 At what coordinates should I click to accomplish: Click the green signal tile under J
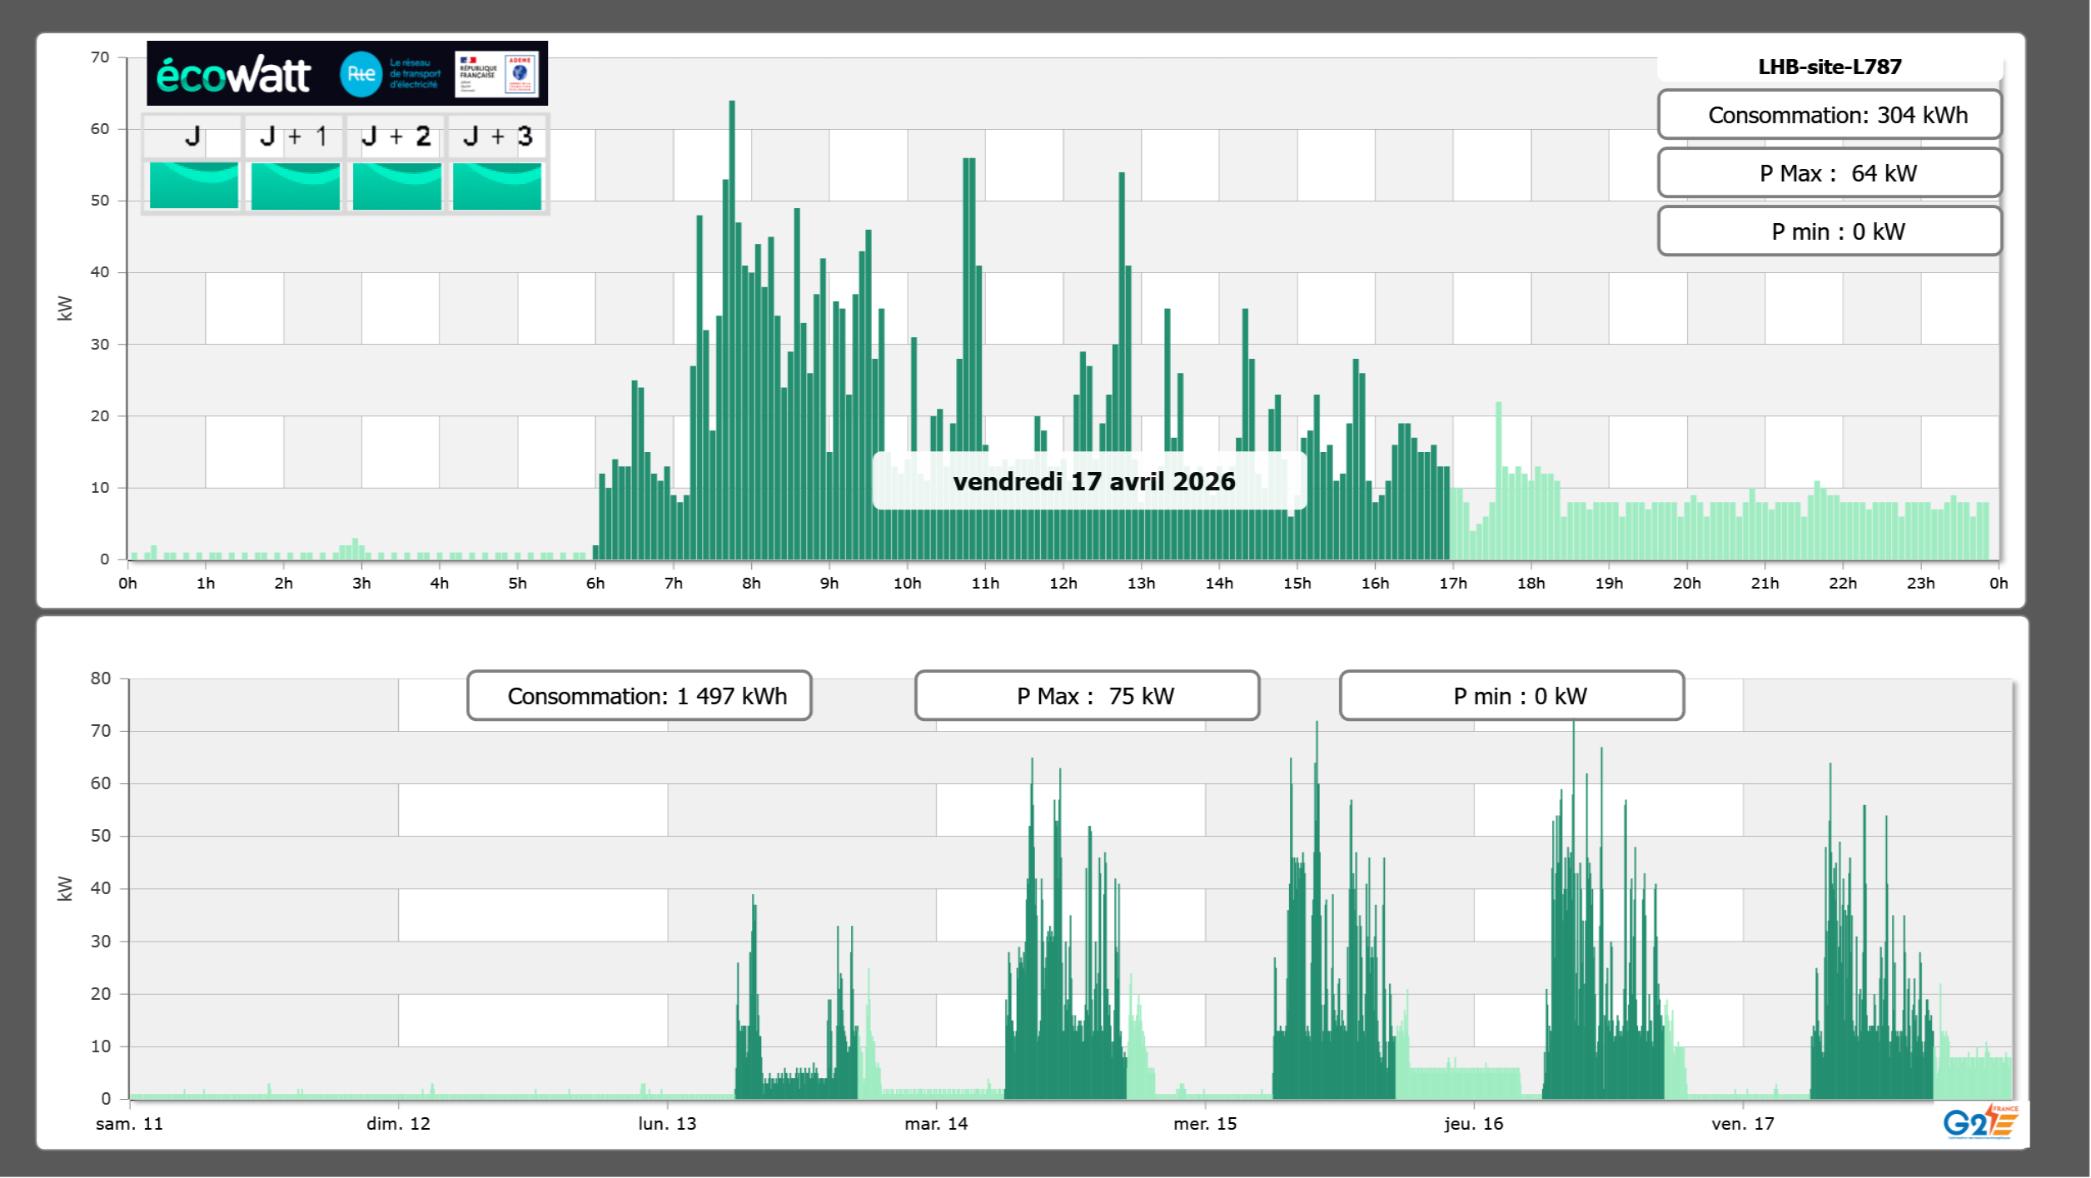194,186
